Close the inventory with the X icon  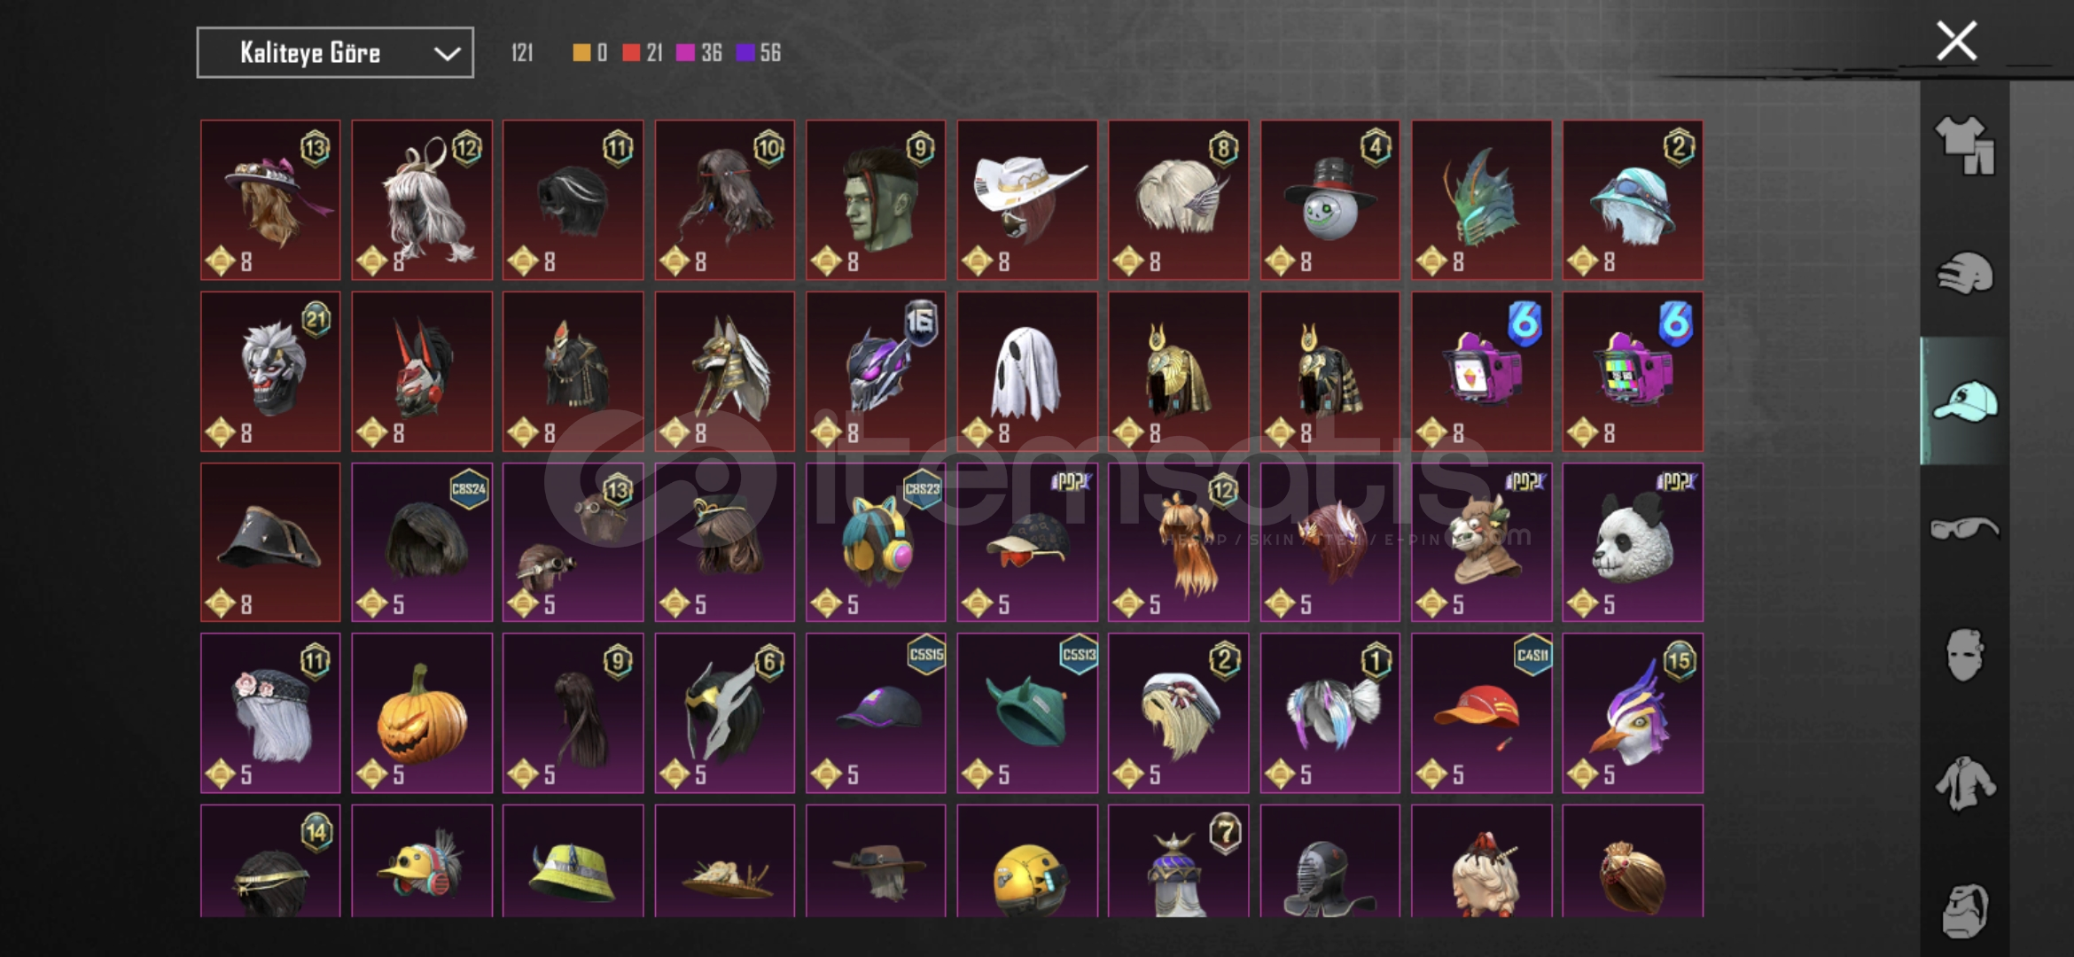pyautogui.click(x=1956, y=41)
